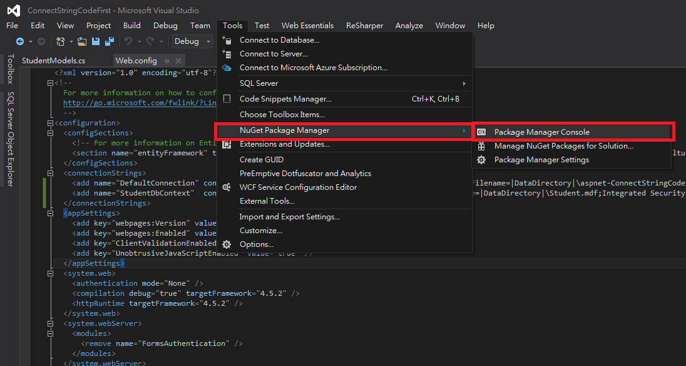Close the Web.config tab

point(178,61)
